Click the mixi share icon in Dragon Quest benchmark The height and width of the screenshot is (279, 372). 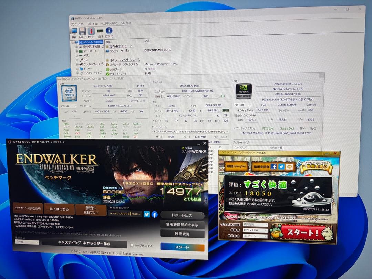click(289, 167)
